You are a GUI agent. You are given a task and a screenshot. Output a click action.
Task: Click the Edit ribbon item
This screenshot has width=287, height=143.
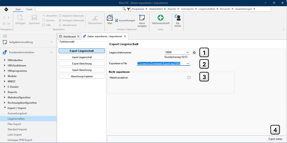[x=46, y=25]
